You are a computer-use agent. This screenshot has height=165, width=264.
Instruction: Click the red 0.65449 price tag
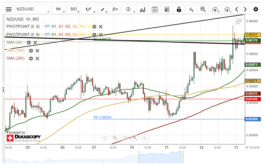(x=253, y=99)
